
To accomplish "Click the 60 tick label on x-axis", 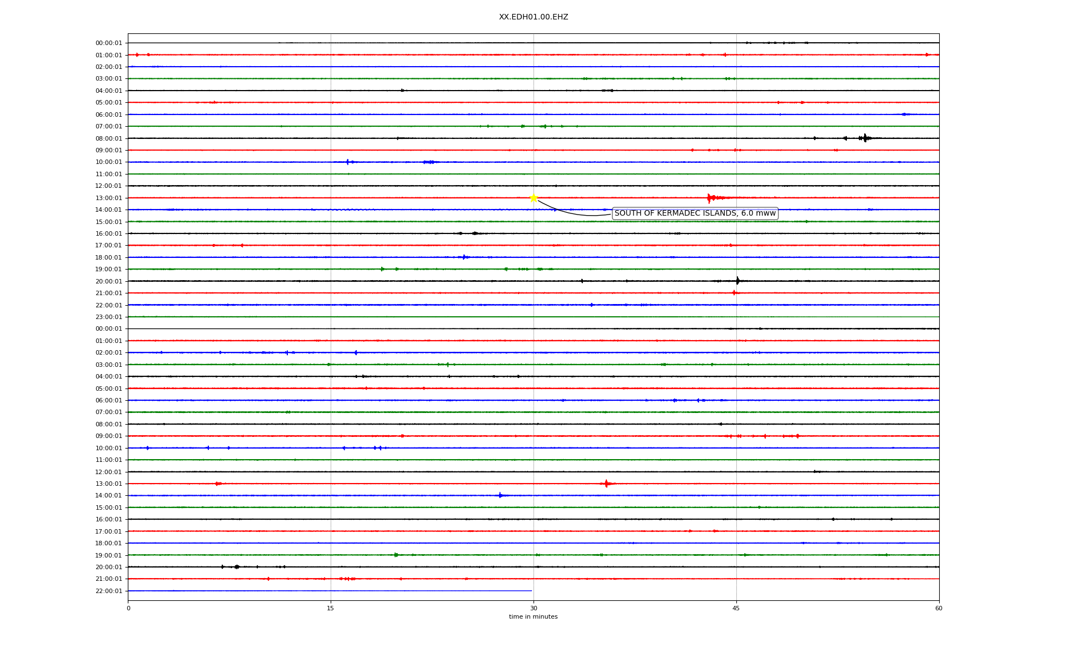I will pyautogui.click(x=939, y=608).
